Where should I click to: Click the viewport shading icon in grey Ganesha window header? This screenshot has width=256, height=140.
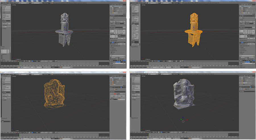[154, 132]
